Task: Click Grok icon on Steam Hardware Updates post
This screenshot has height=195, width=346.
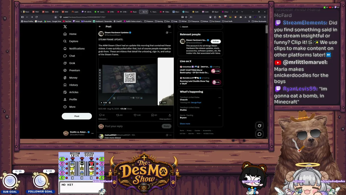Action: pos(167,32)
